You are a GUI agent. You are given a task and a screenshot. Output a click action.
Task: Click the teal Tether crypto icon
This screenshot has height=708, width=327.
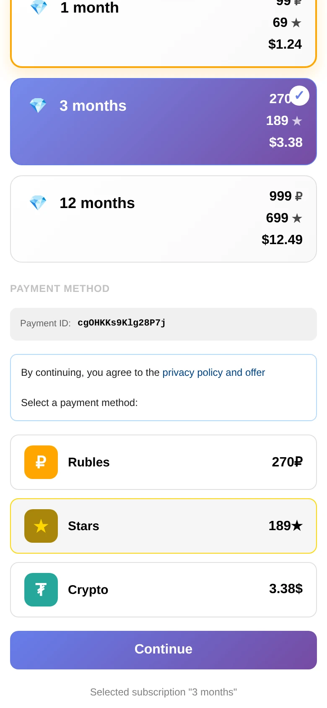click(x=41, y=590)
